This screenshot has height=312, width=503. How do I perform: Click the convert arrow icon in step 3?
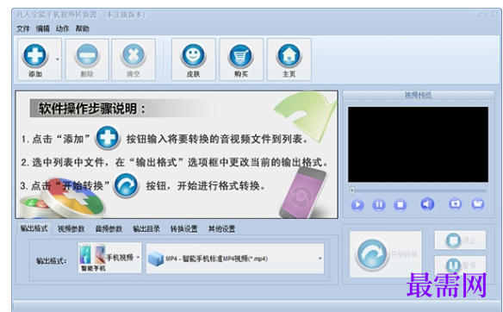126,185
